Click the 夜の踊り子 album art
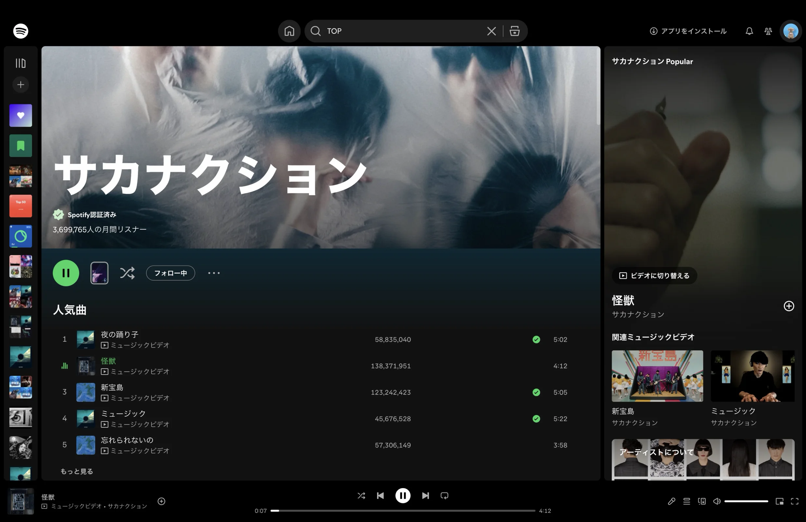The image size is (806, 522). 85,339
